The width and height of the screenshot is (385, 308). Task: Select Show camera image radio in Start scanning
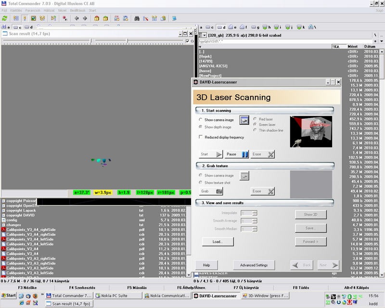coord(201,119)
